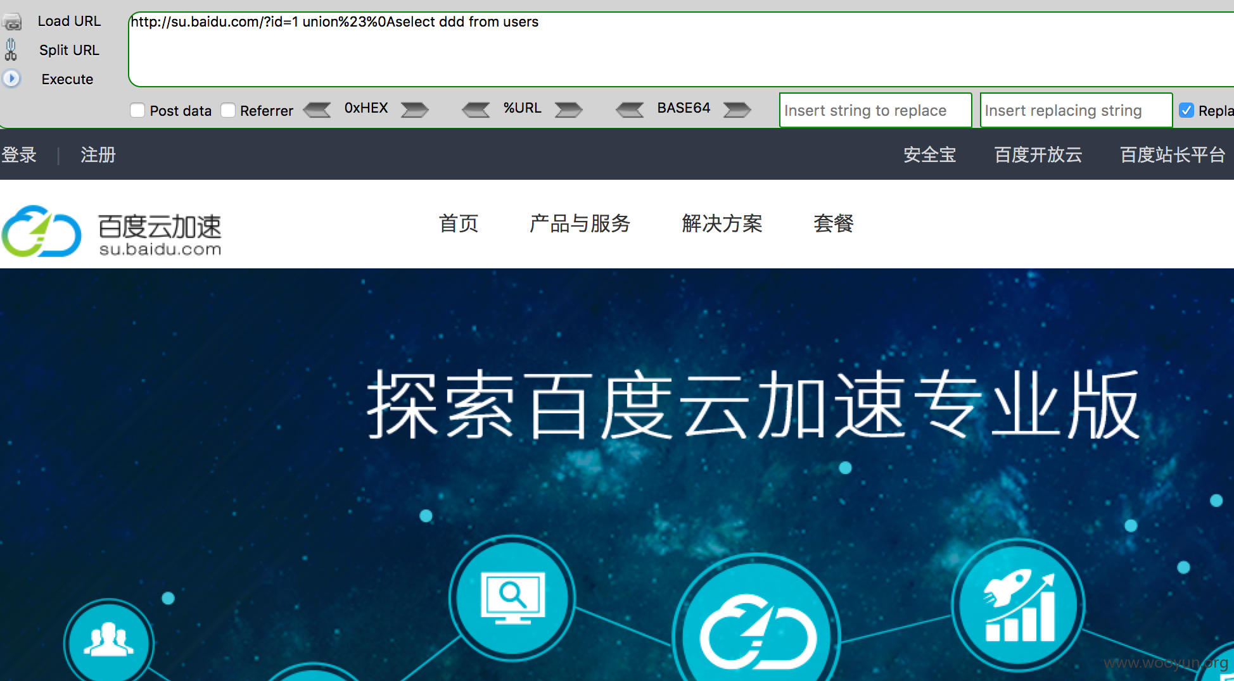The height and width of the screenshot is (681, 1234).
Task: Focus the Insert string to replace field
Action: click(x=875, y=110)
